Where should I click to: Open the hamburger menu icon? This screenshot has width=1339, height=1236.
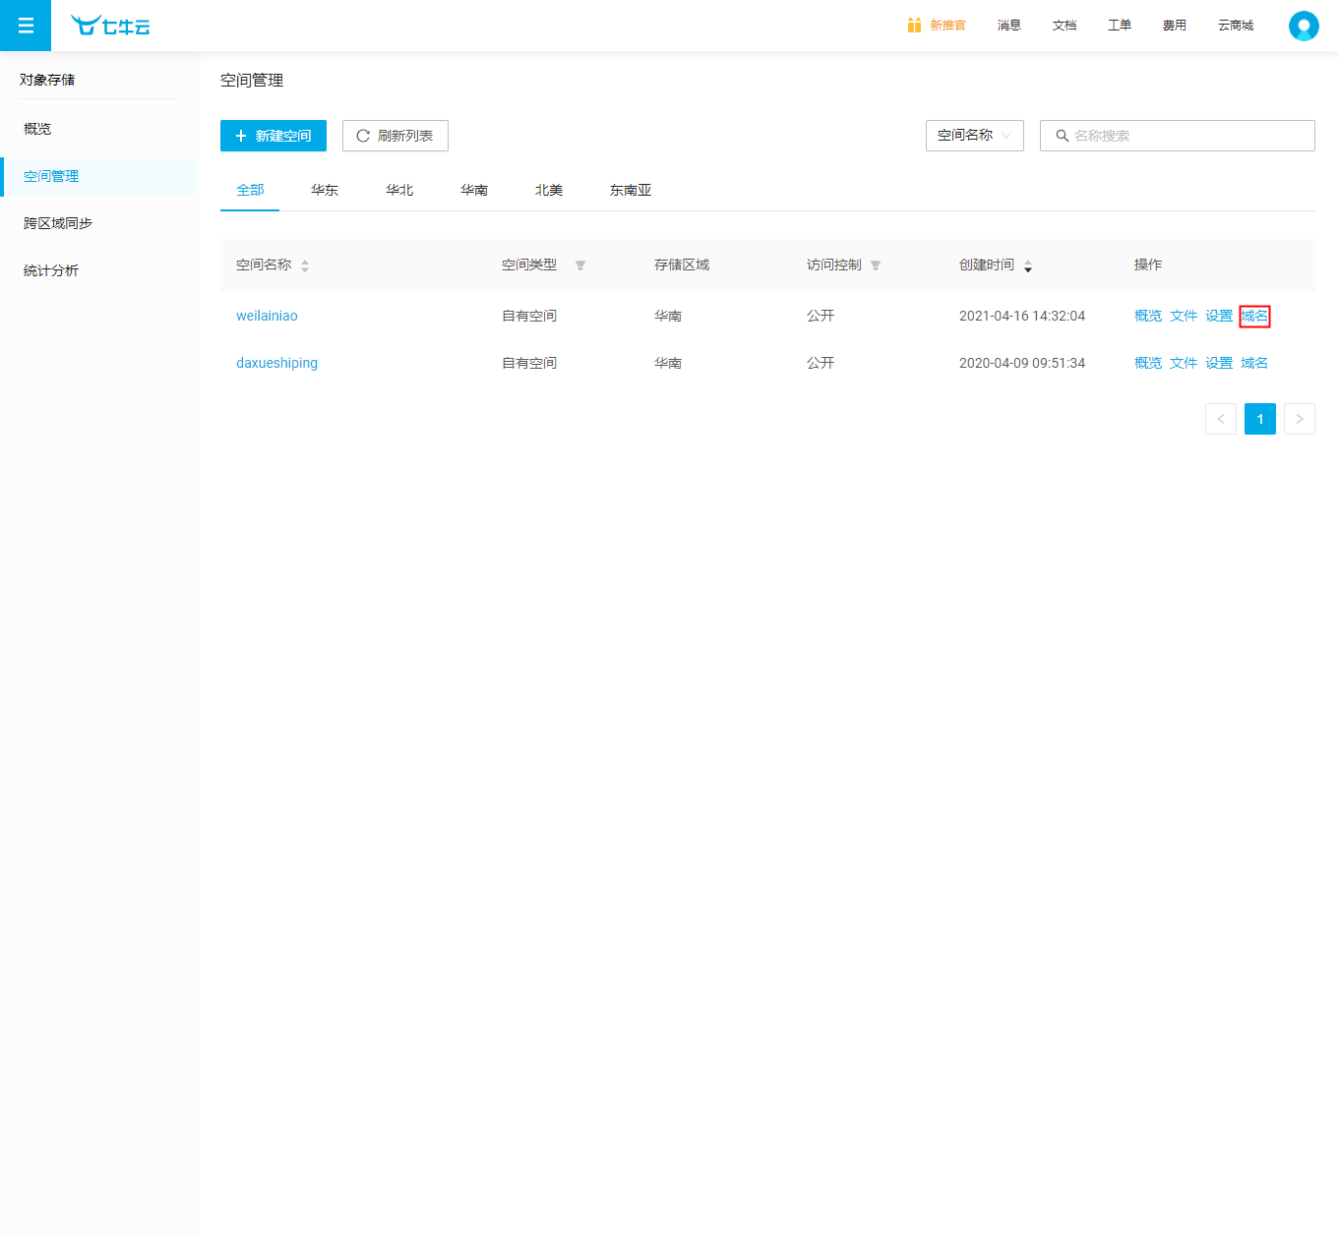pyautogui.click(x=26, y=26)
